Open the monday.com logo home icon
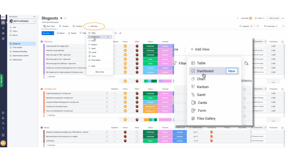288x162 pixels. click(3, 17)
